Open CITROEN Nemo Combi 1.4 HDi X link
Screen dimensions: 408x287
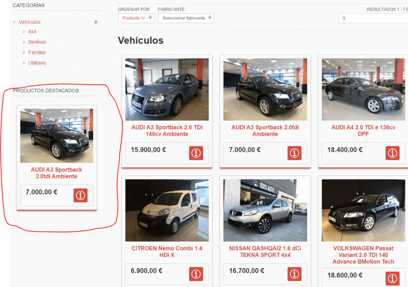167,252
